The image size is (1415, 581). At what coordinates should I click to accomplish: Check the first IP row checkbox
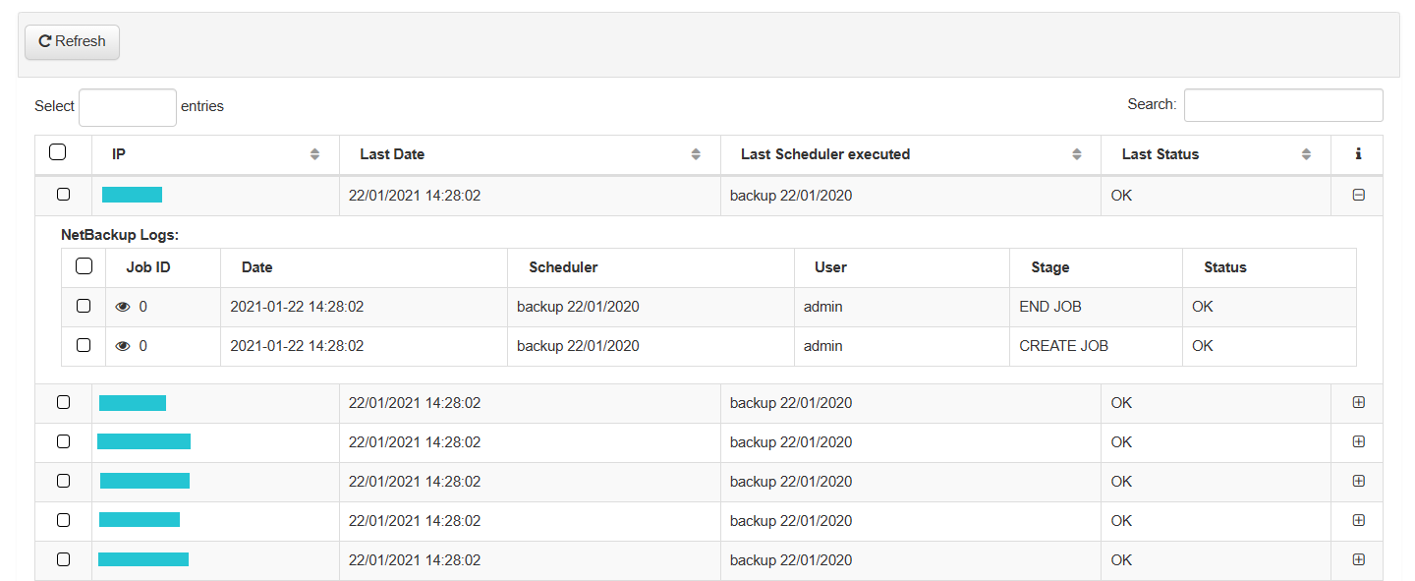pos(64,195)
